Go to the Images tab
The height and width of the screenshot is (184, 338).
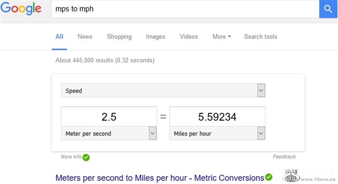[155, 37]
